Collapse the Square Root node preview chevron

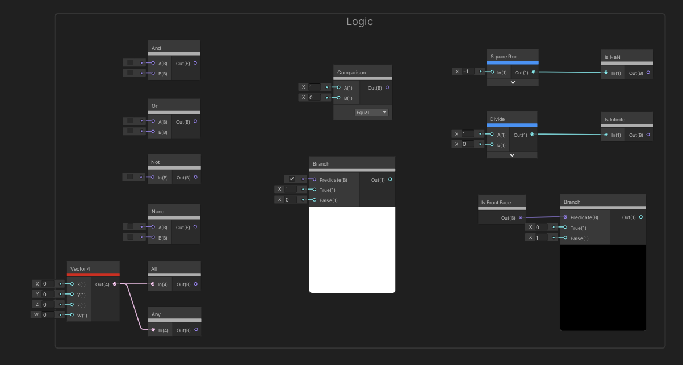[512, 82]
